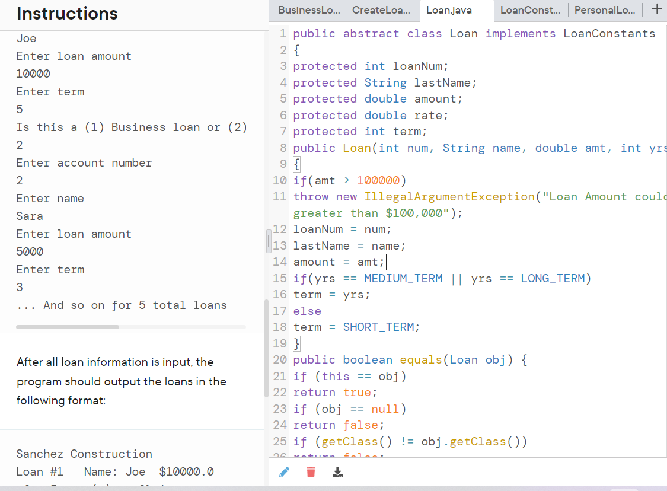
Task: Click line 4 'protected String lastName;'
Action: pos(385,82)
